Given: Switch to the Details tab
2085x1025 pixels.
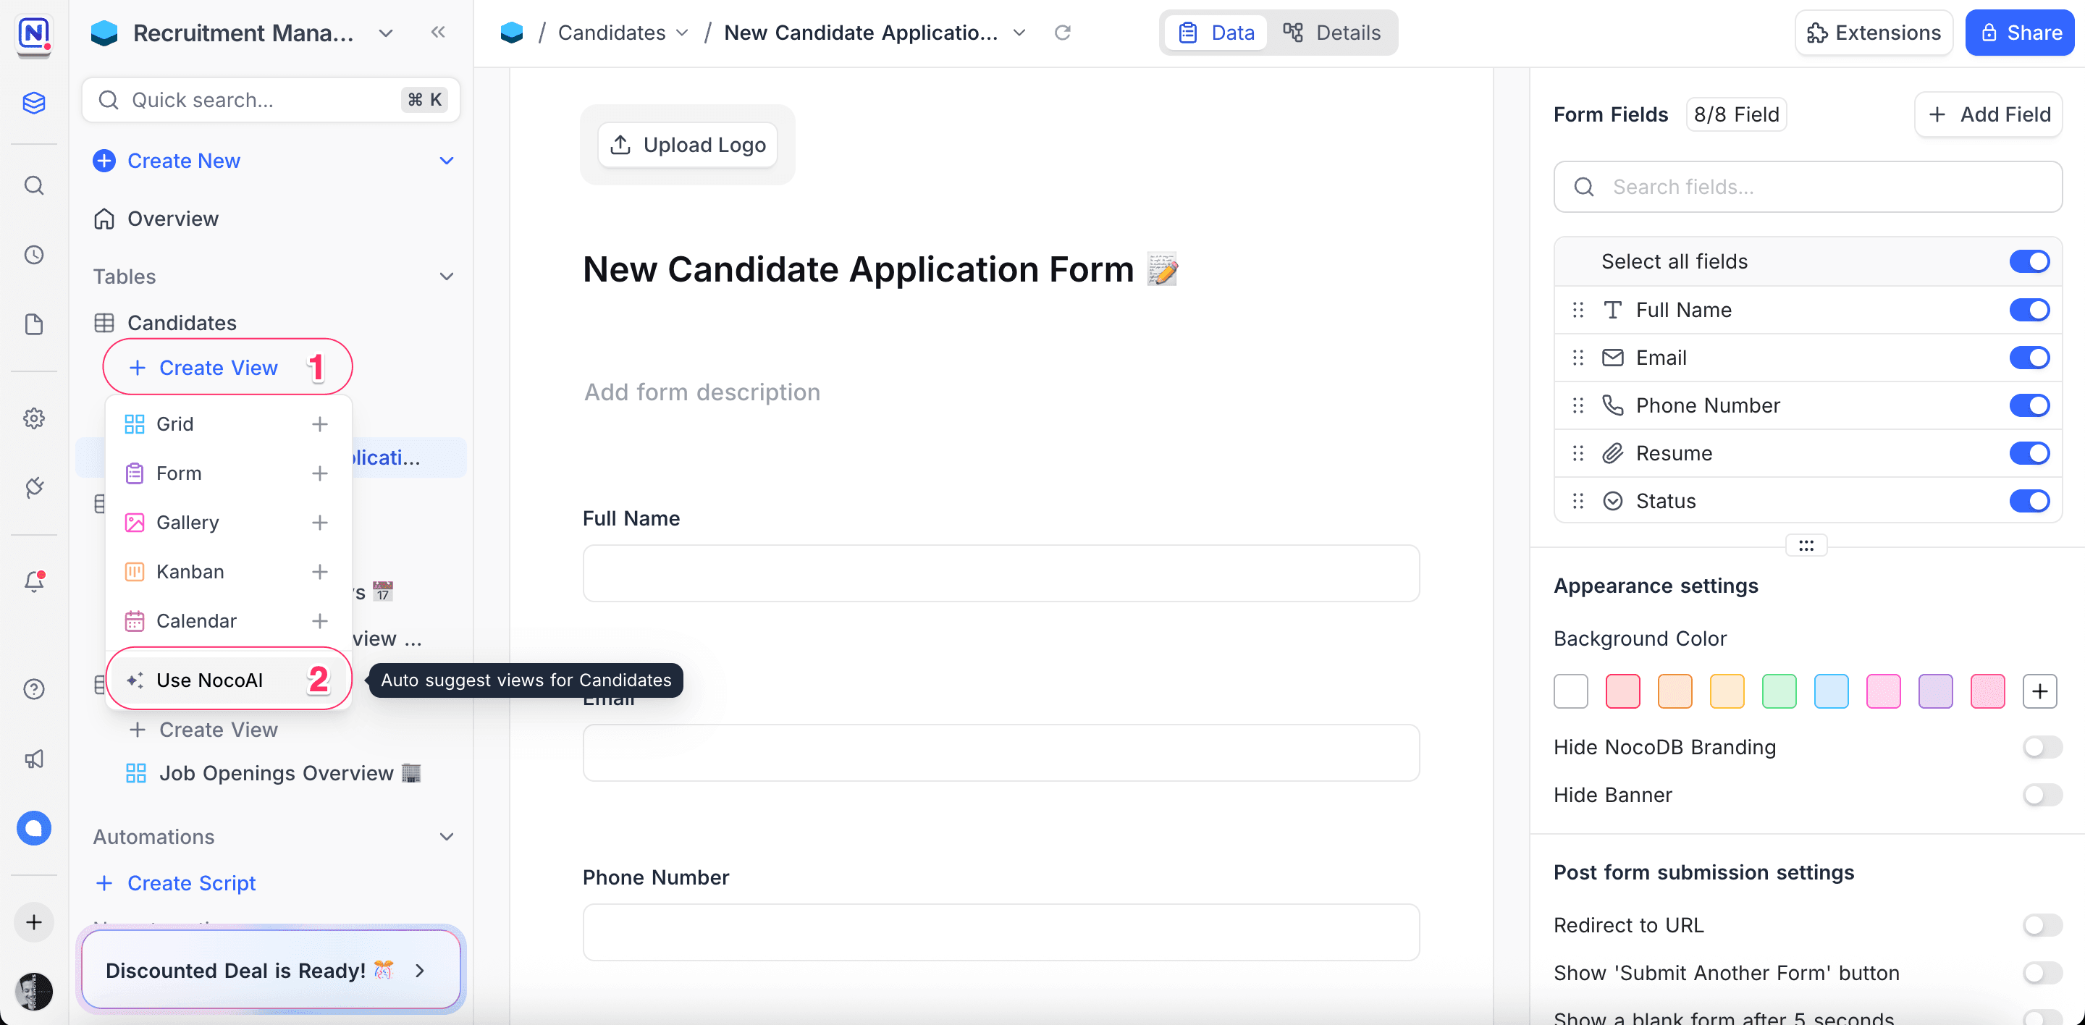Looking at the screenshot, I should (x=1332, y=33).
